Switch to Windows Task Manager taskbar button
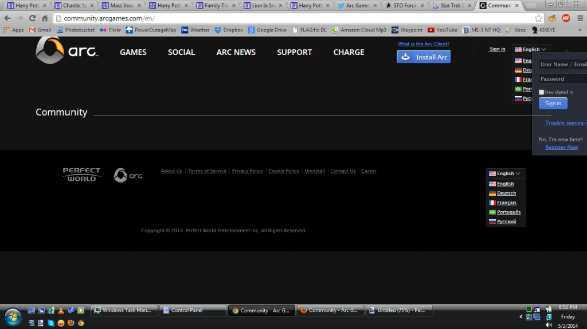 [124, 310]
